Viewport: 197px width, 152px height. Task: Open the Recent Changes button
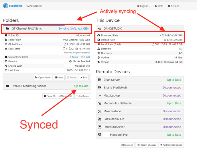147,145
